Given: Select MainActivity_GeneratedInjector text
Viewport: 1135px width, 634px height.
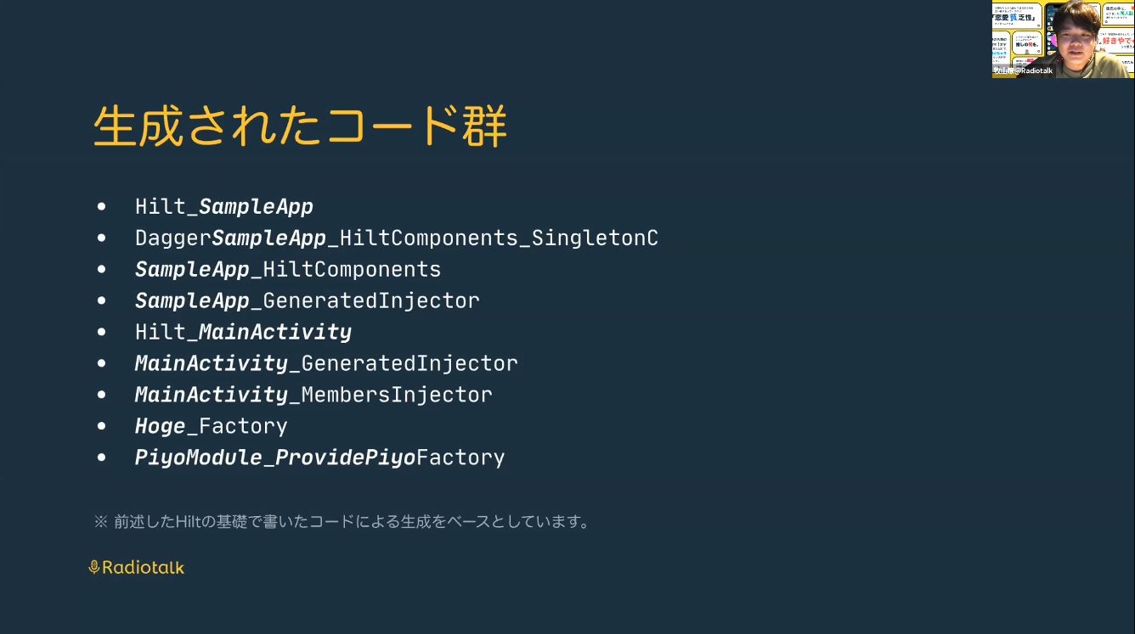Looking at the screenshot, I should click(x=326, y=363).
